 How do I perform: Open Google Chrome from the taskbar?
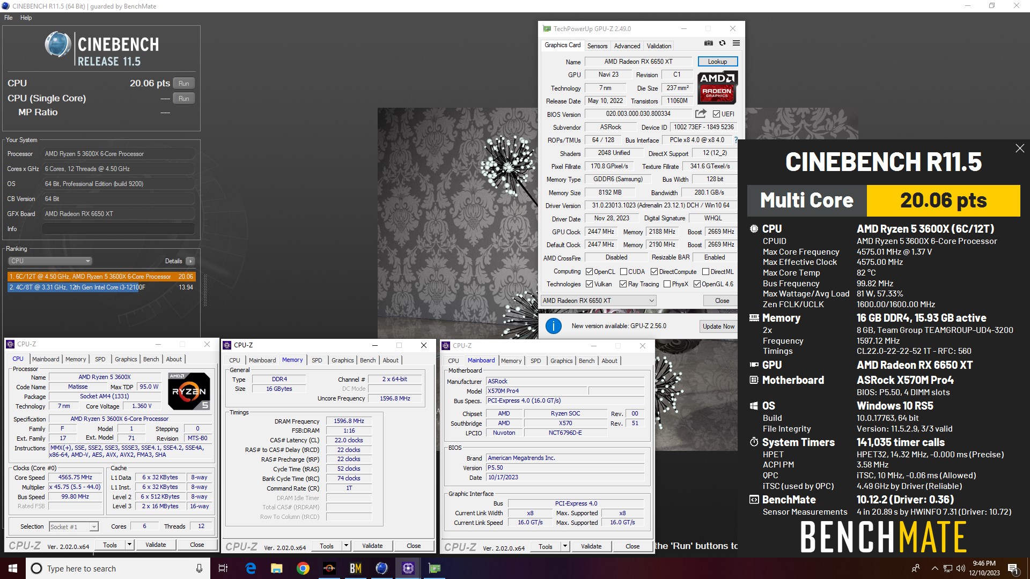click(x=303, y=568)
